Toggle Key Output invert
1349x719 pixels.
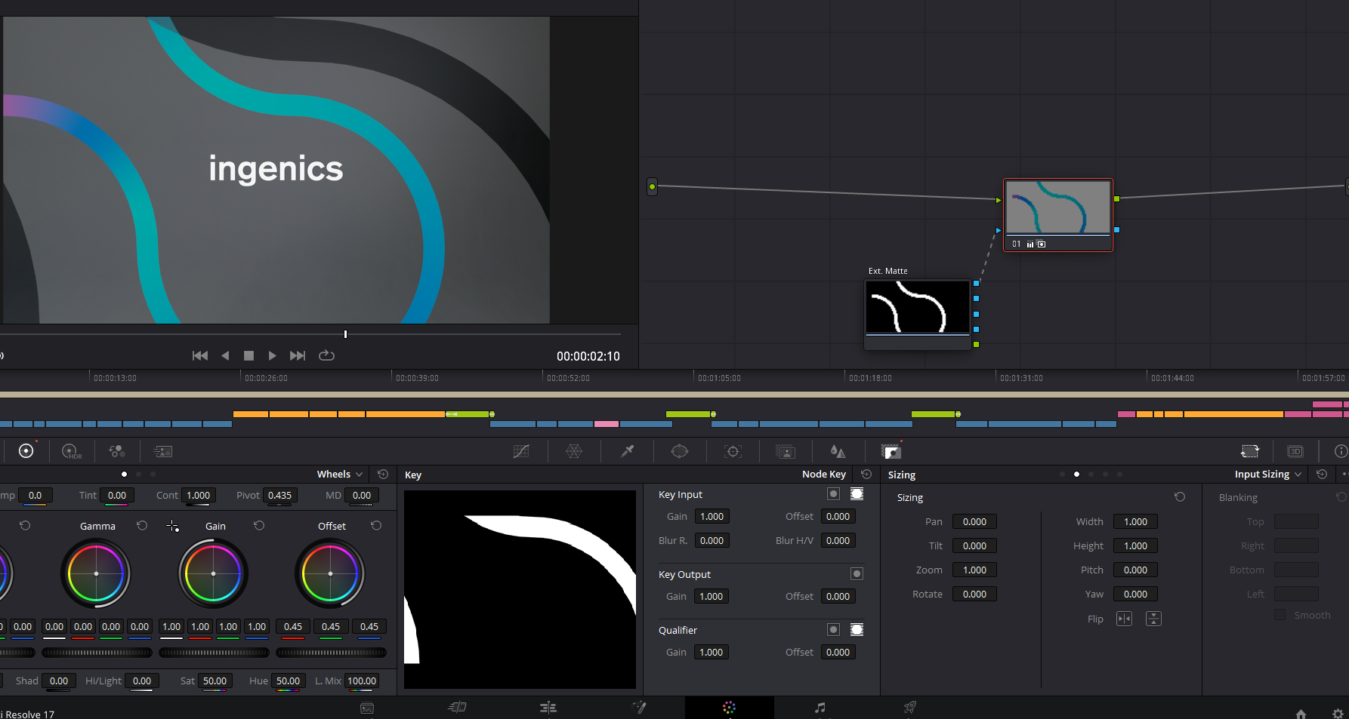pyautogui.click(x=857, y=573)
